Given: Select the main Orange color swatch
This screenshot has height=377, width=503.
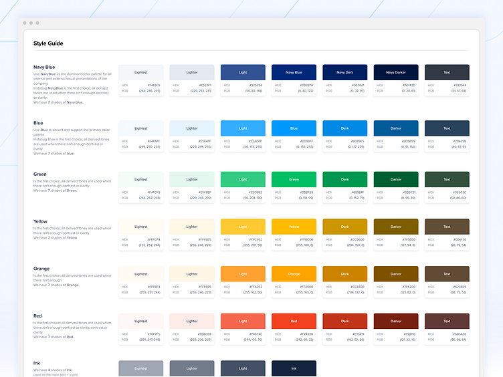Looking at the screenshot, I should [x=294, y=274].
